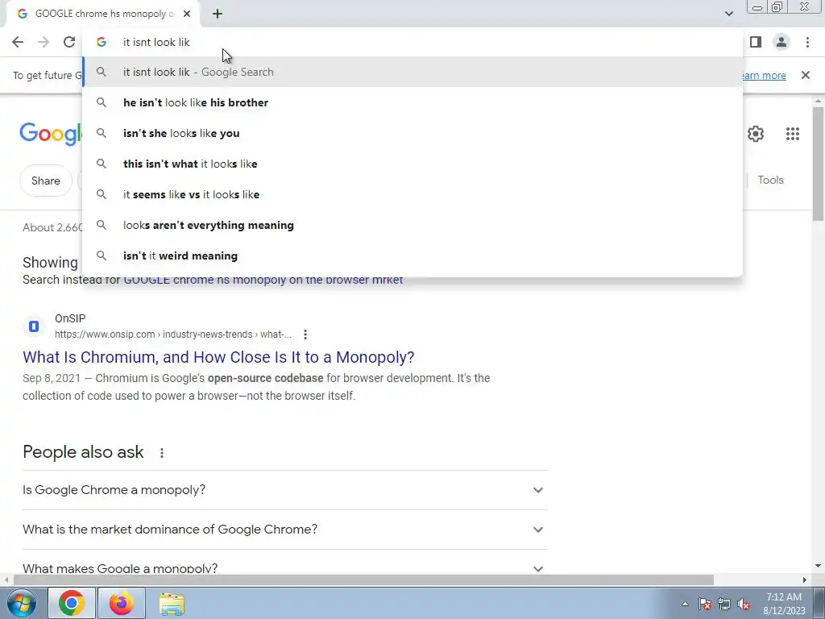
Task: Click scrollbar down arrow
Action: tap(818, 567)
